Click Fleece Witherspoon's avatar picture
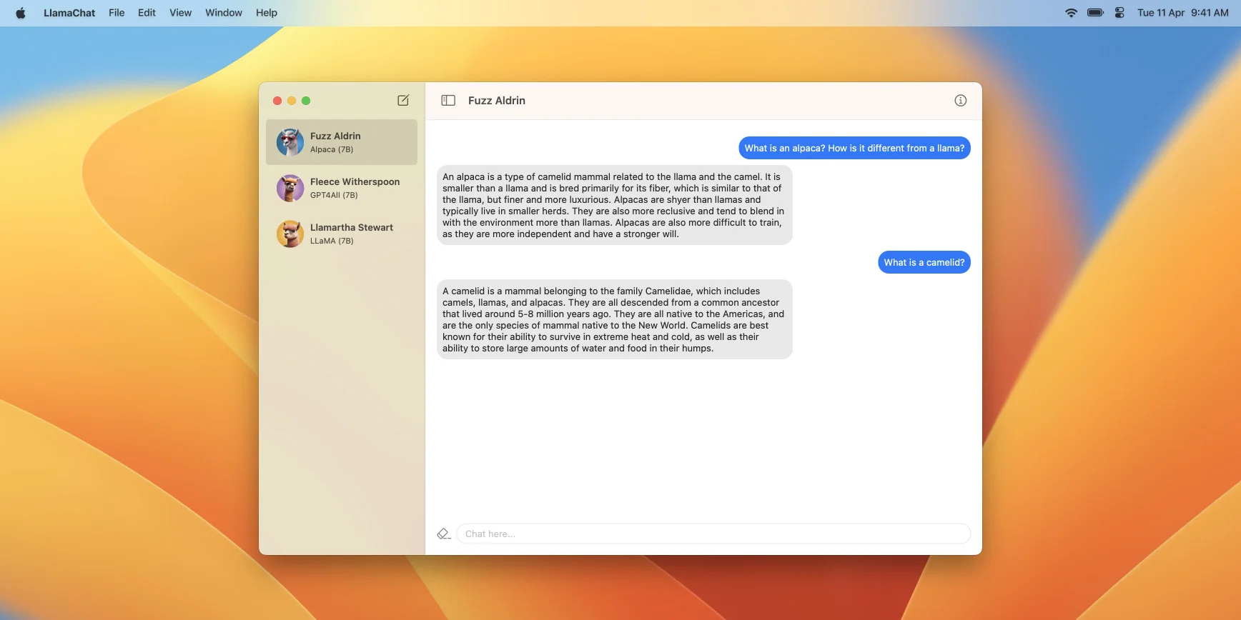1241x620 pixels. 290,188
